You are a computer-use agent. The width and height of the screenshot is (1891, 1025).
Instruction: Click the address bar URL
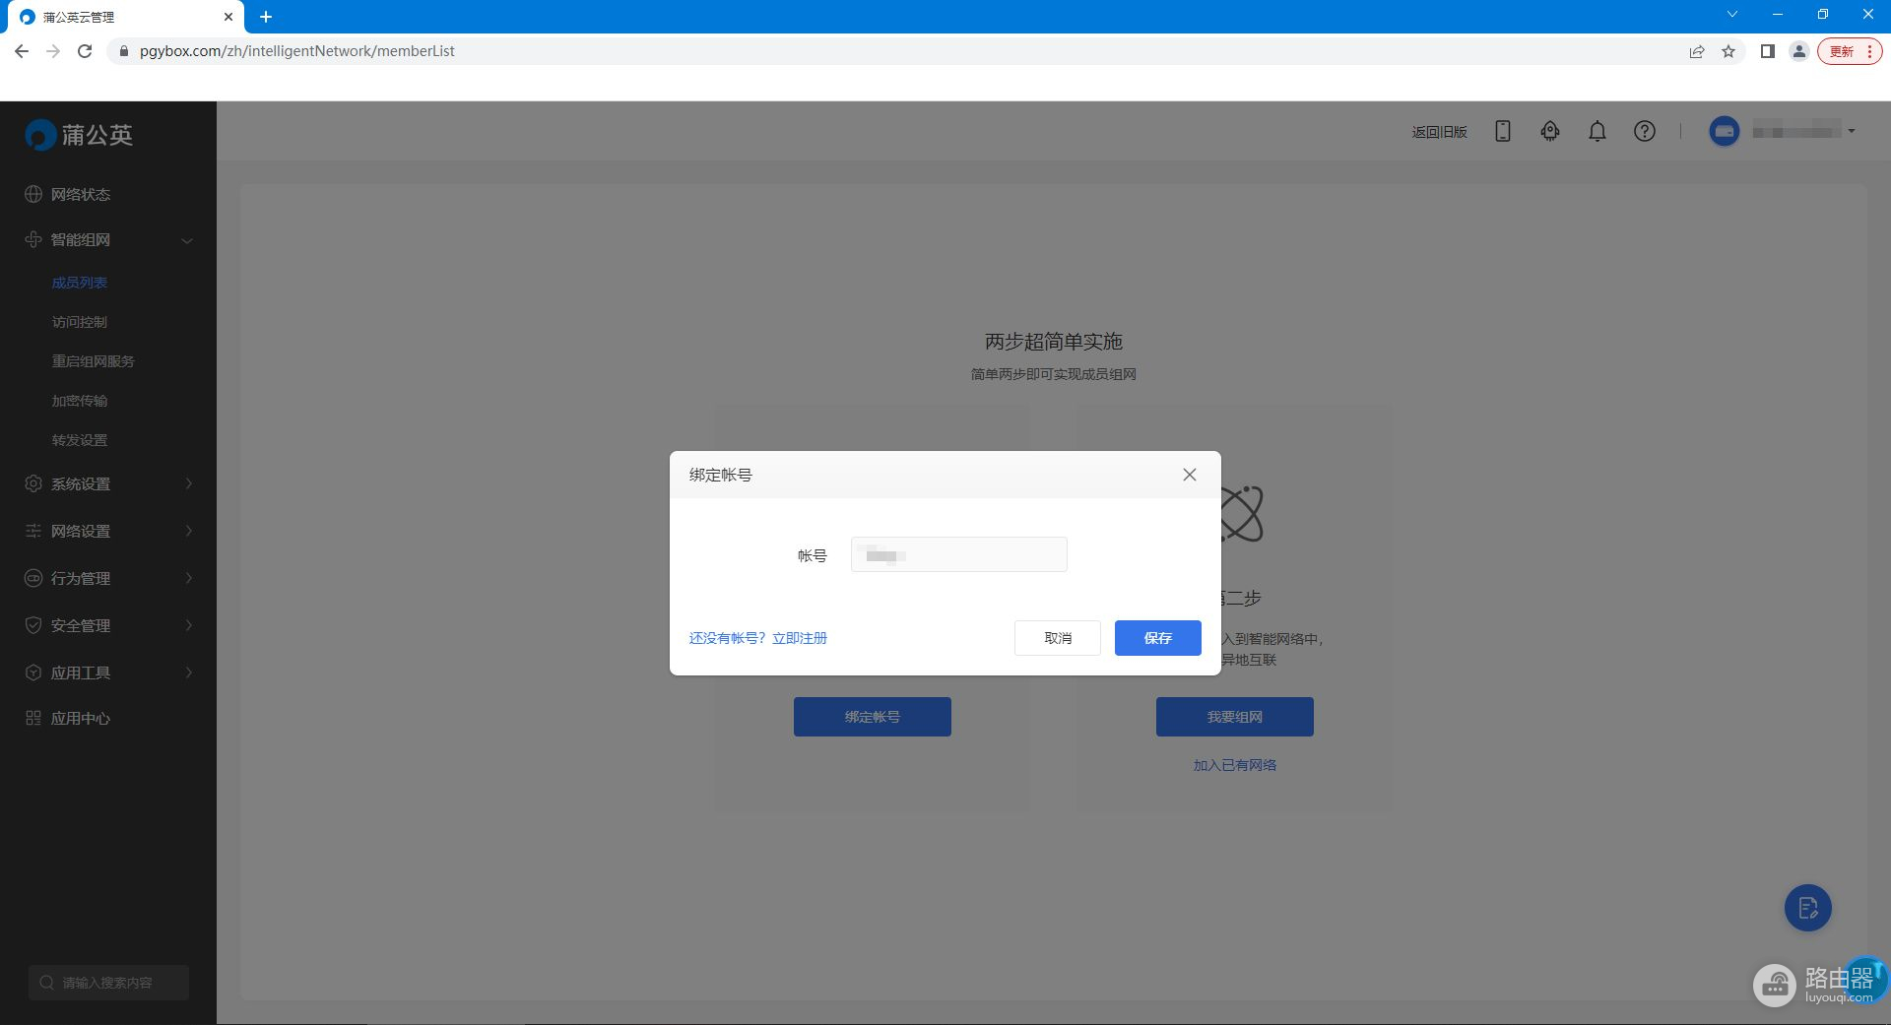297,51
